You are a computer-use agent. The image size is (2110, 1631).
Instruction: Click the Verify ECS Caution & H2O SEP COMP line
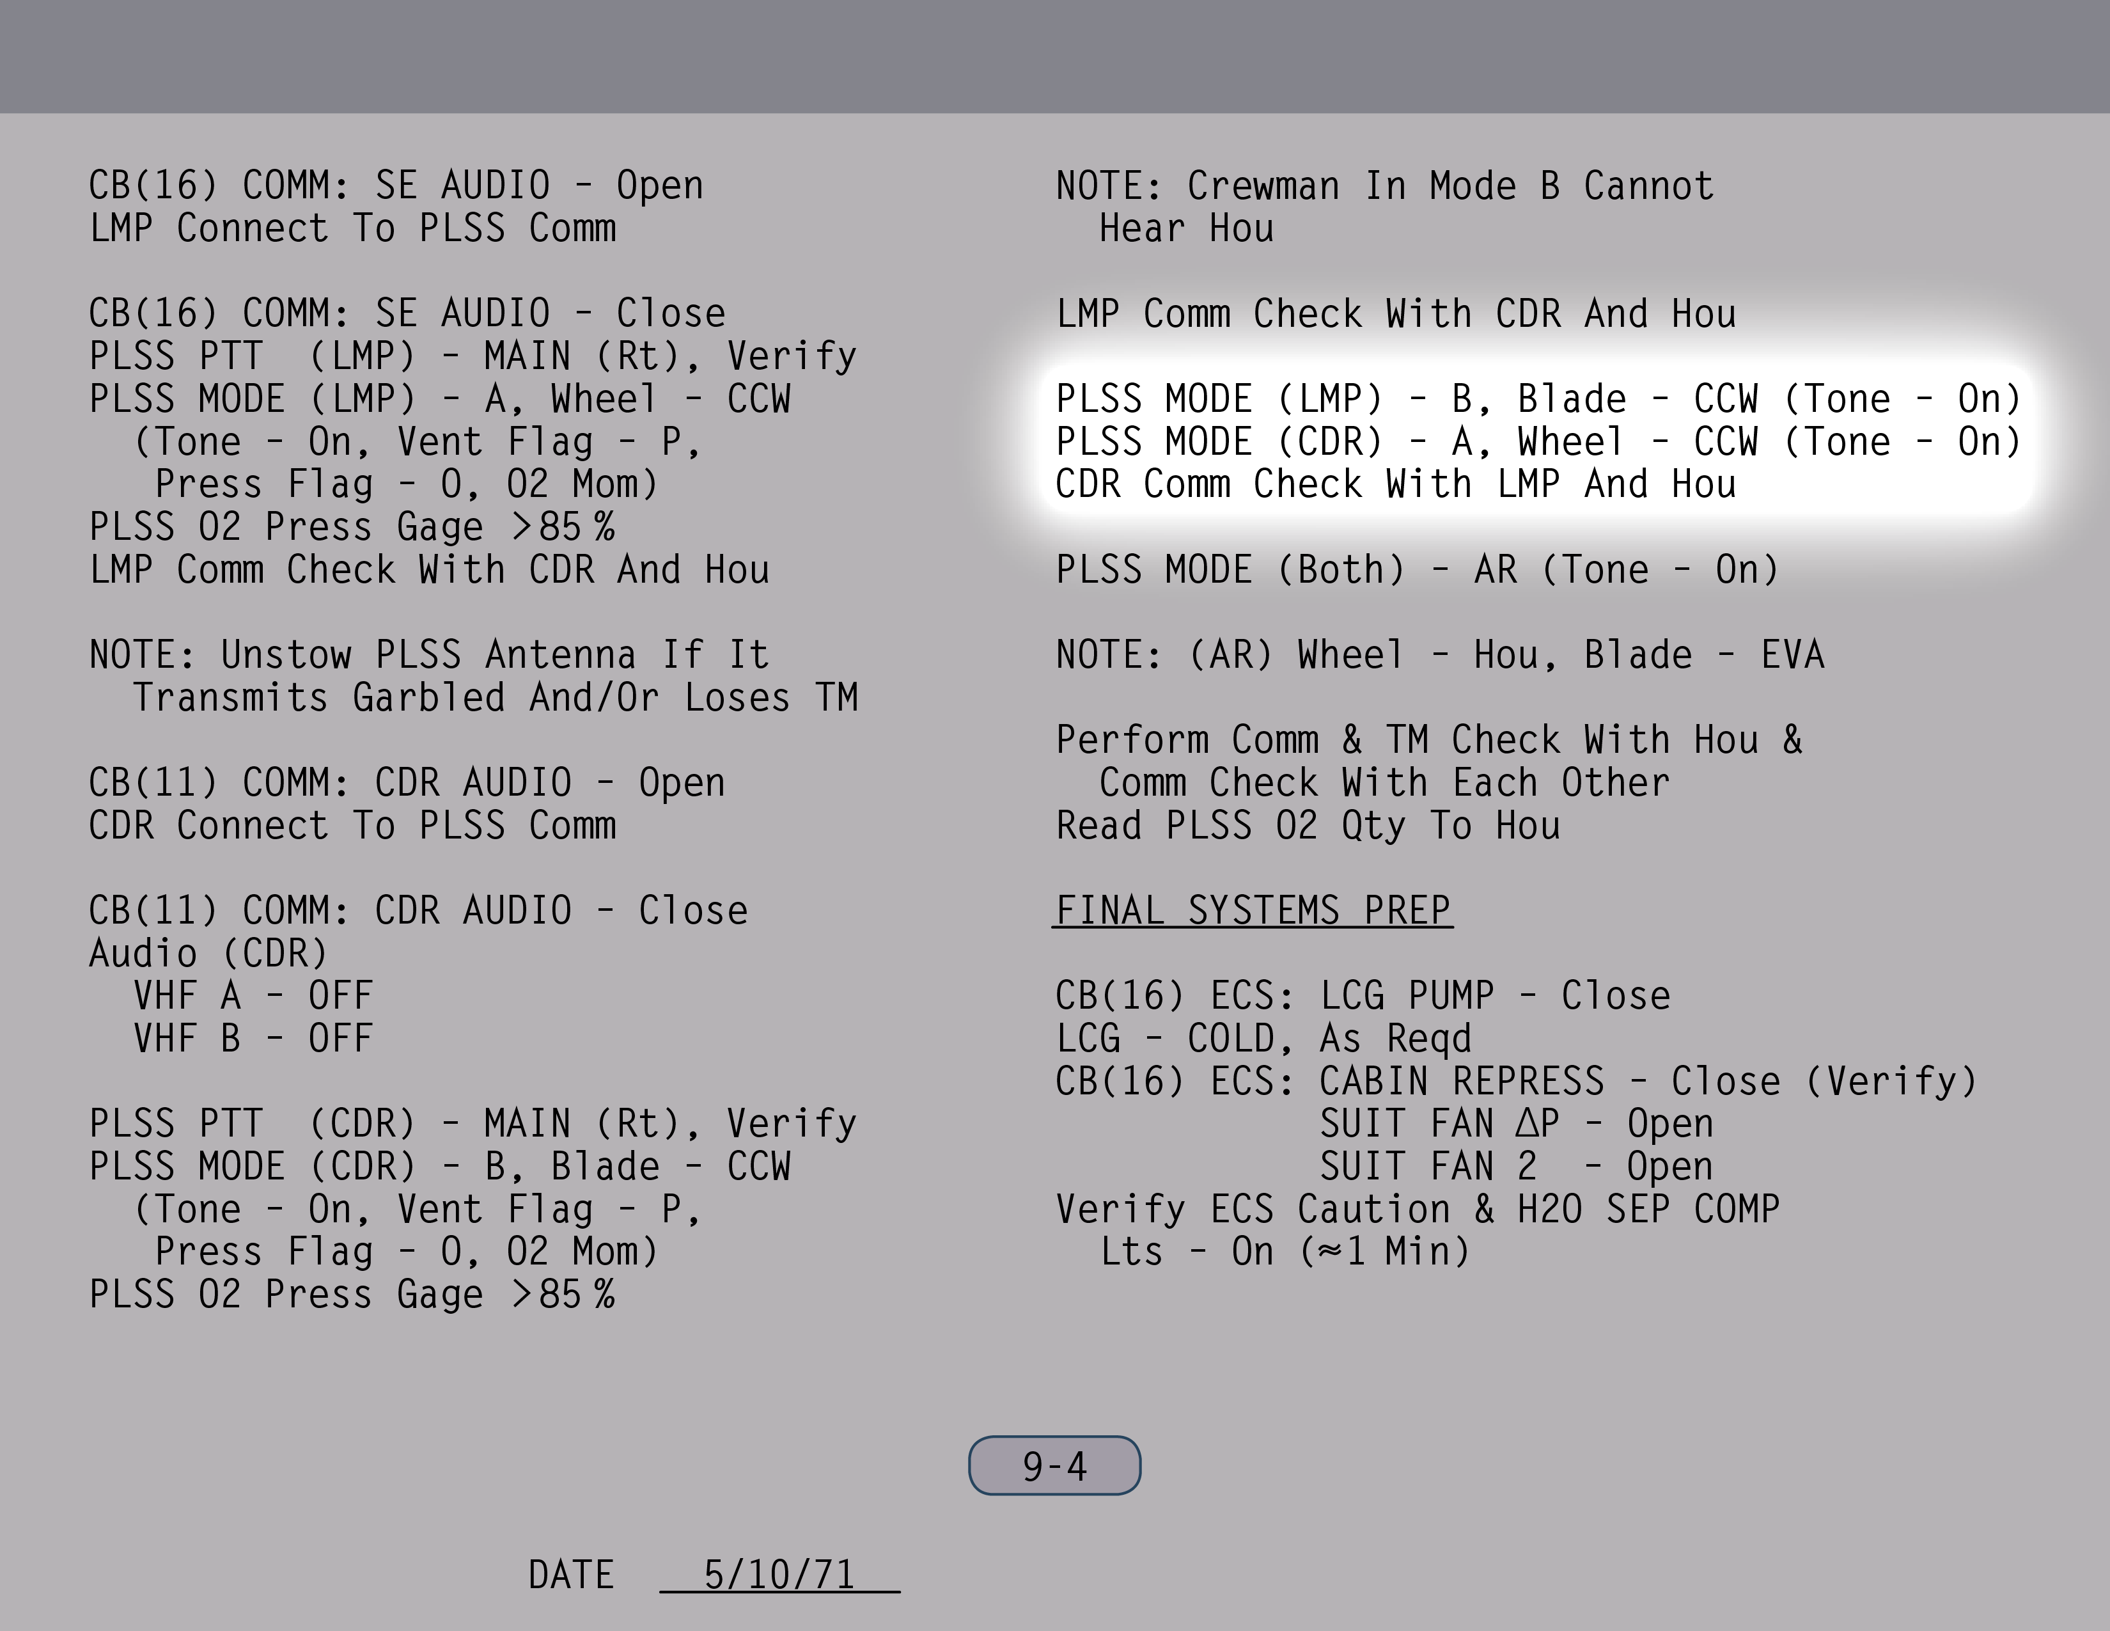1416,1209
